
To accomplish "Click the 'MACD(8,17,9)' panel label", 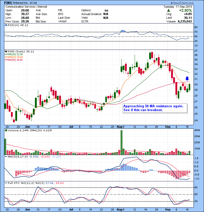I will (18, 157).
